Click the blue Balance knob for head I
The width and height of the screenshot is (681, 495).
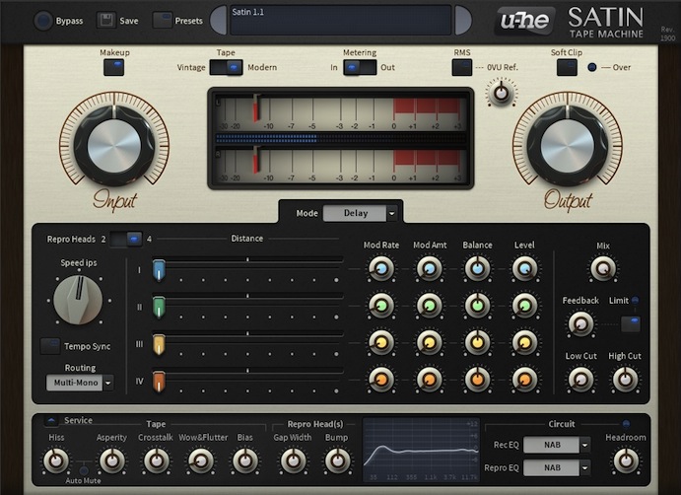pos(477,269)
